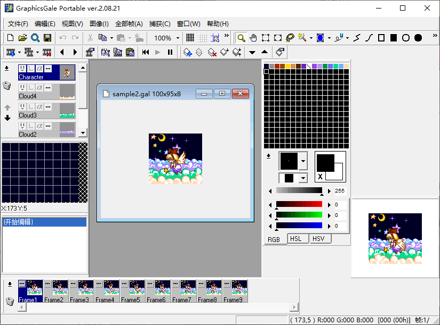Select the hollow rectangle tool
440x325 pixels.
click(381, 38)
